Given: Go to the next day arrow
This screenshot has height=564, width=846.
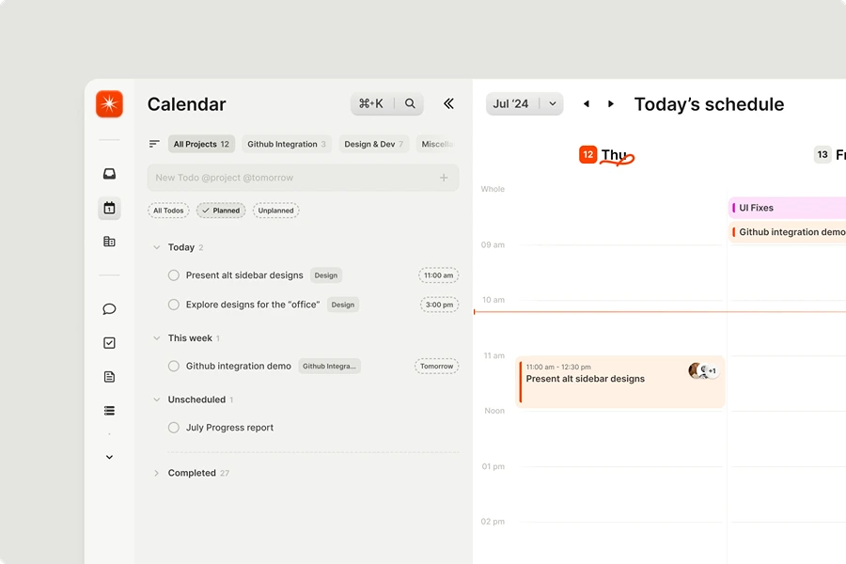Looking at the screenshot, I should (x=611, y=104).
